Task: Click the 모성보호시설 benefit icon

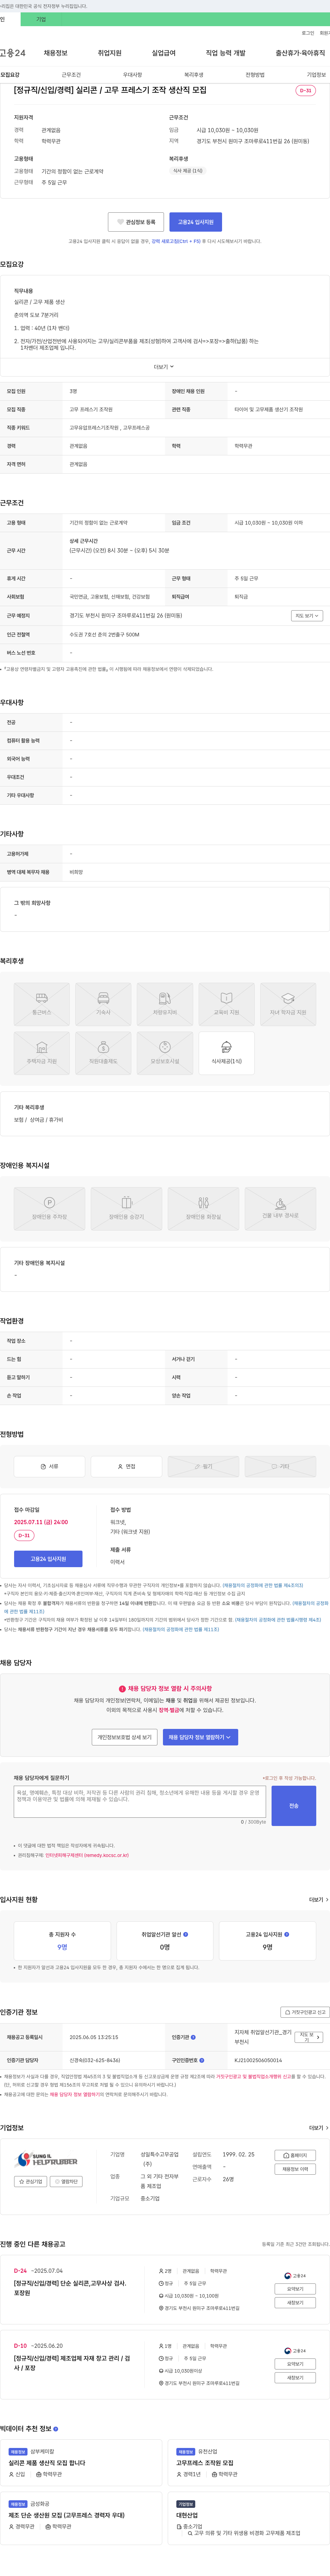Action: pos(165,1053)
